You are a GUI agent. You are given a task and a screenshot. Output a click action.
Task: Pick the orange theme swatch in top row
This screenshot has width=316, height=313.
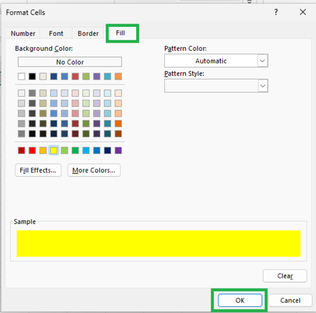(118, 76)
